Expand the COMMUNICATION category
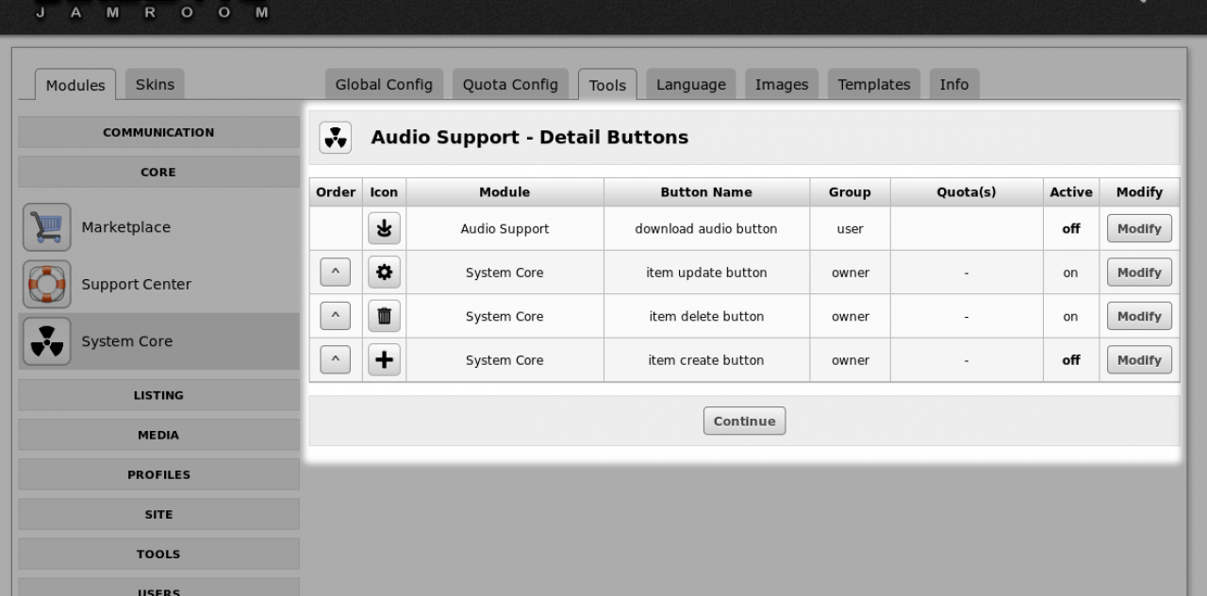Image resolution: width=1207 pixels, height=596 pixels. [158, 132]
